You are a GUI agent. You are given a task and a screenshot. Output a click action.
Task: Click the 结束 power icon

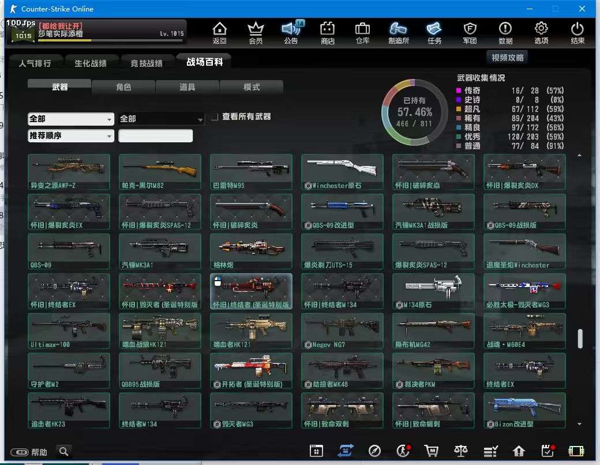pos(577,32)
